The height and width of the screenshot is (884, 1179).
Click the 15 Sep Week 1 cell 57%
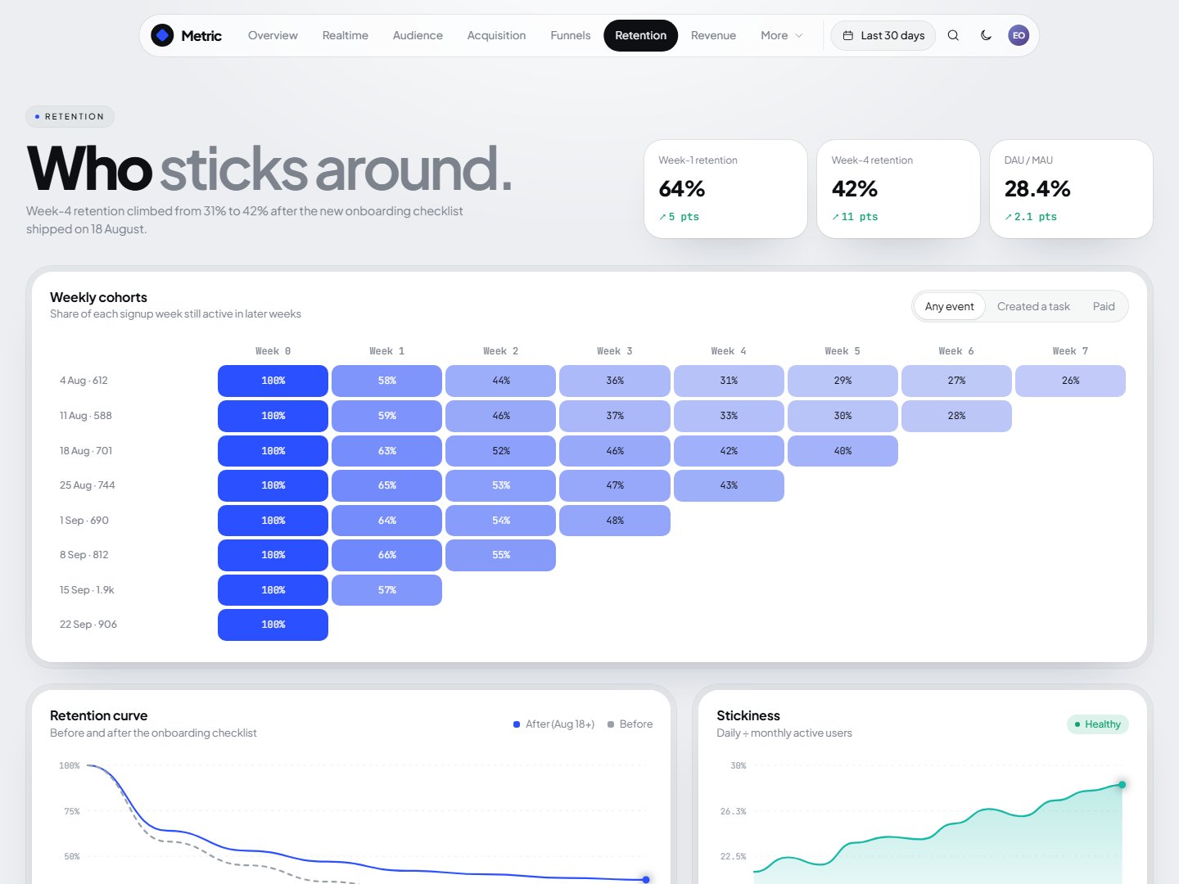[x=386, y=590]
